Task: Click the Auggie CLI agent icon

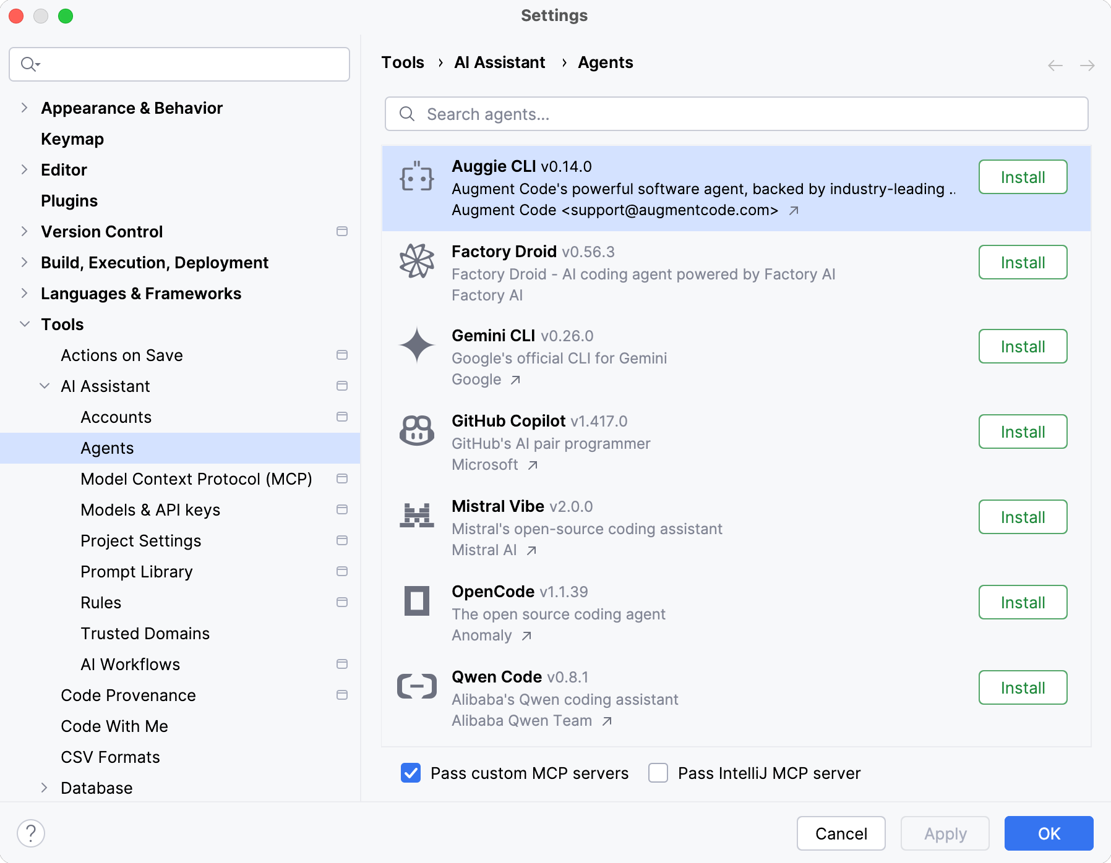Action: [x=416, y=177]
